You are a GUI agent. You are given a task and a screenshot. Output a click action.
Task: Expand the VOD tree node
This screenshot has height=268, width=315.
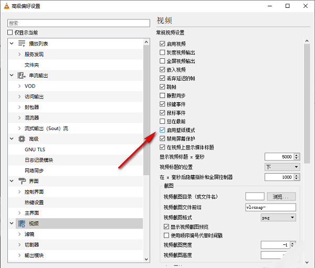pos(19,86)
